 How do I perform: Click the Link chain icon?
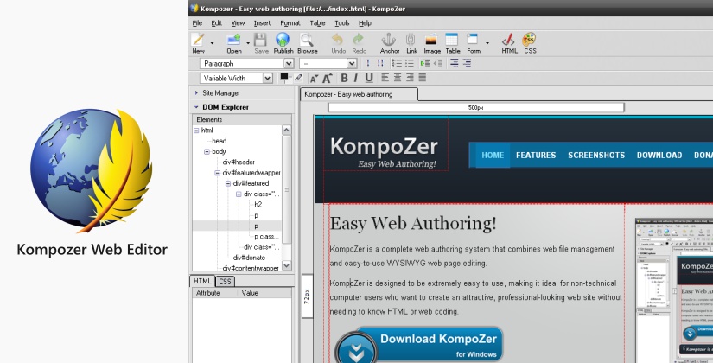tap(411, 42)
